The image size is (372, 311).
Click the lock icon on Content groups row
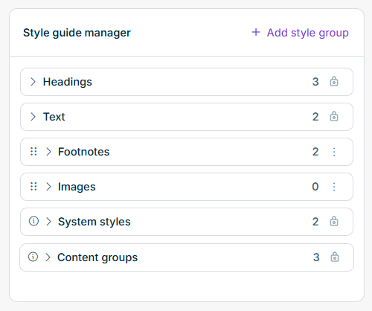(335, 257)
